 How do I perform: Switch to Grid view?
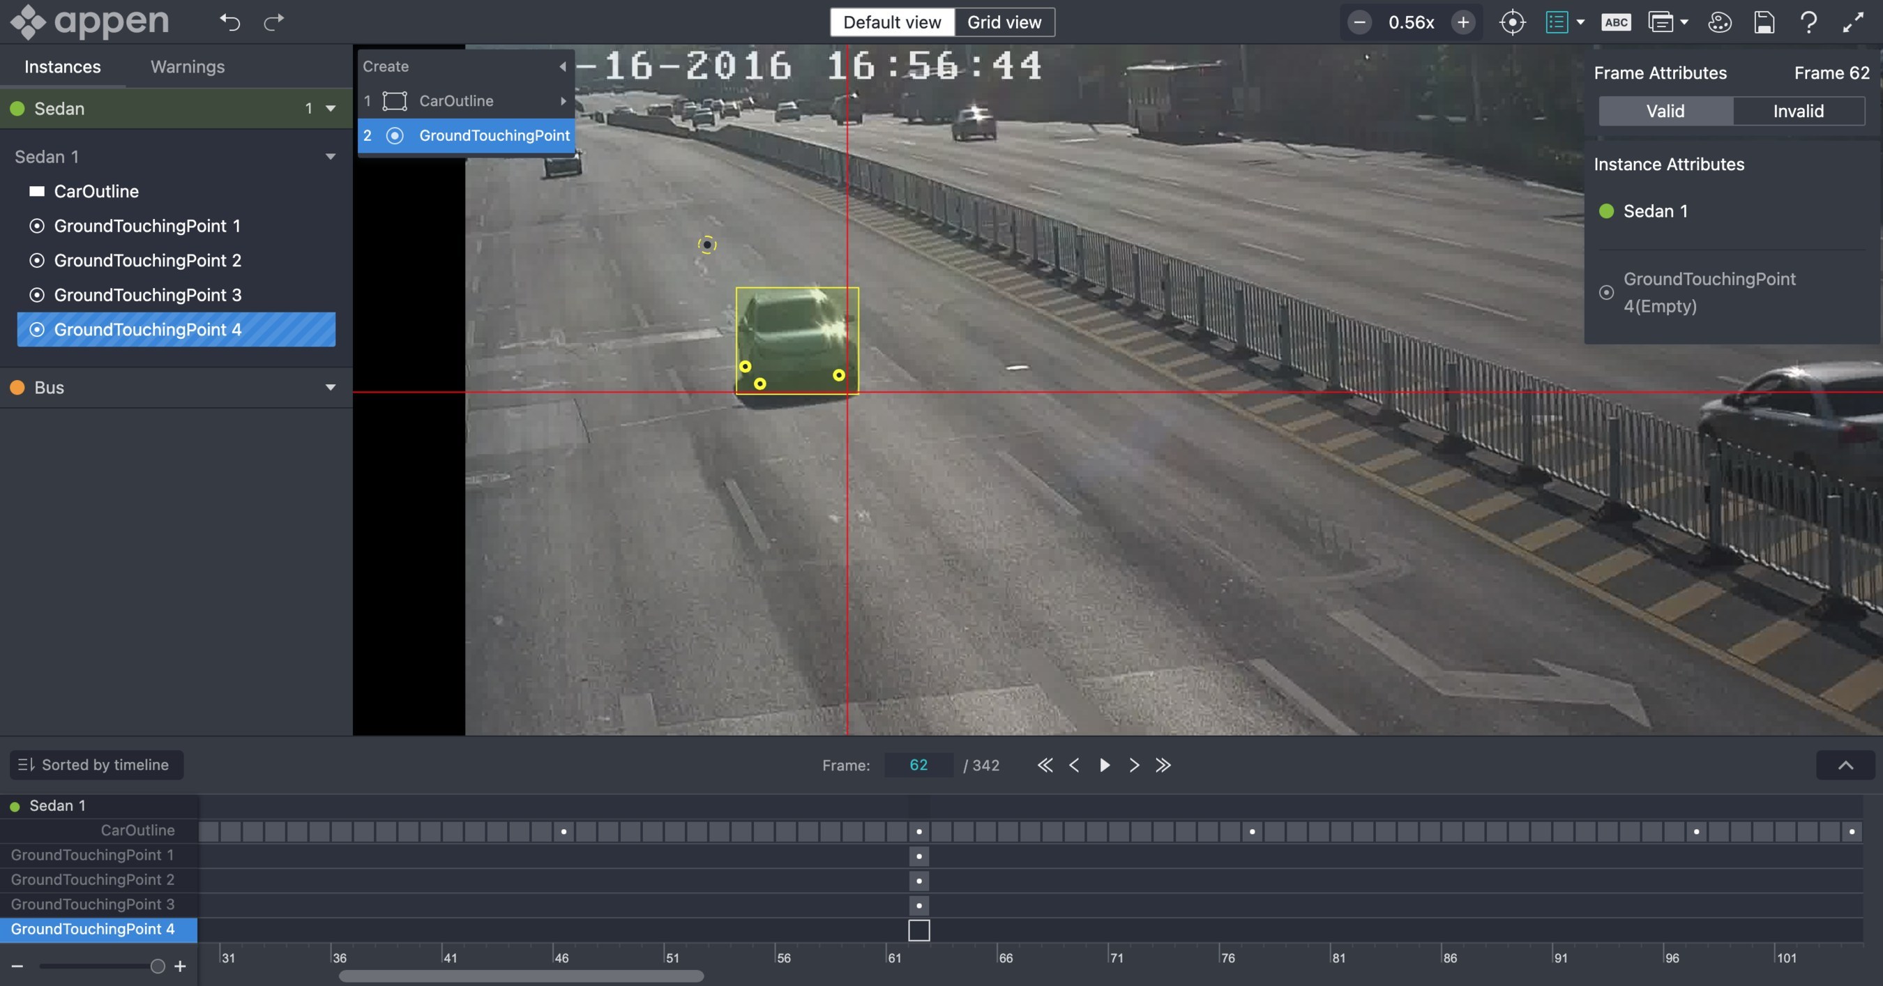click(x=1004, y=22)
